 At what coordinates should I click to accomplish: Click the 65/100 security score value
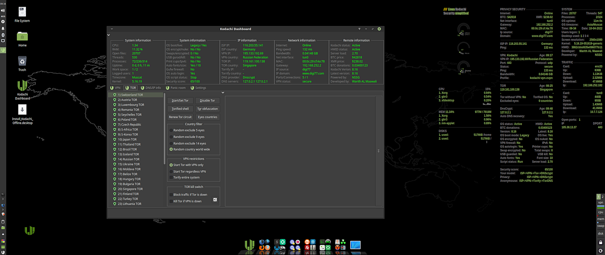coord(195,81)
